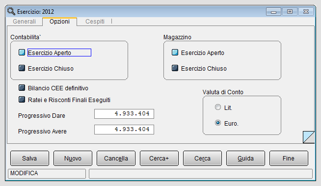Viewport: 321px width, 186px height.
Task: Click the Salva button
Action: coord(29,158)
